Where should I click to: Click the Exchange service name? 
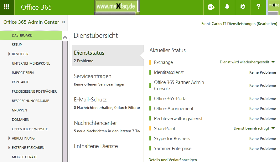pos(163,62)
